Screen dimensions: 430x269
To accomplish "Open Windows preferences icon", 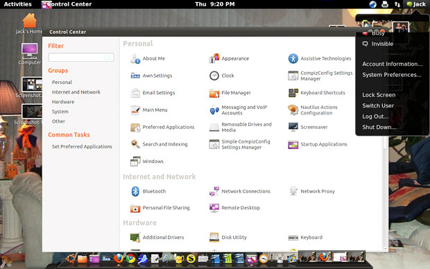I will (135, 162).
